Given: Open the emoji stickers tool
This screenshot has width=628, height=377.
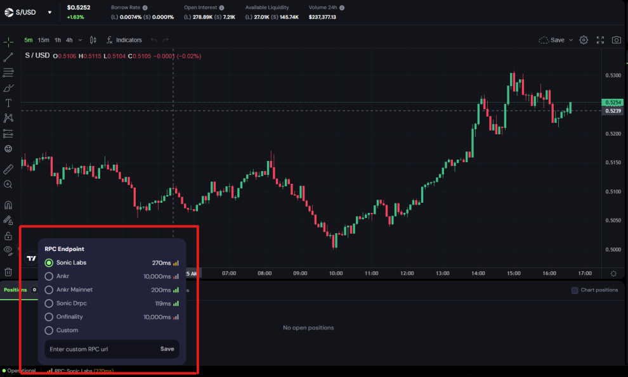Looking at the screenshot, I should pos(8,149).
